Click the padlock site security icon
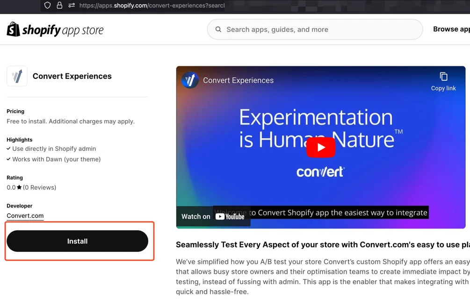This screenshot has height=299, width=470. click(59, 5)
